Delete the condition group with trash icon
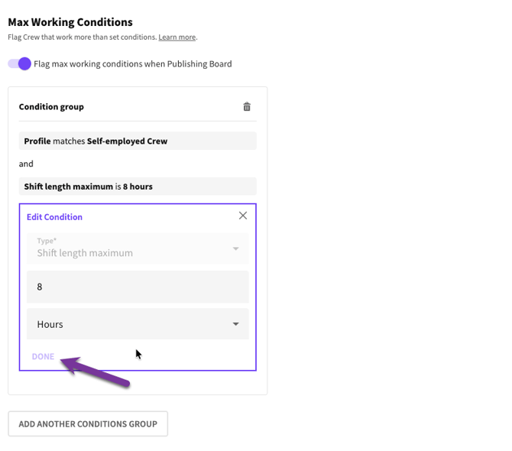 247,107
